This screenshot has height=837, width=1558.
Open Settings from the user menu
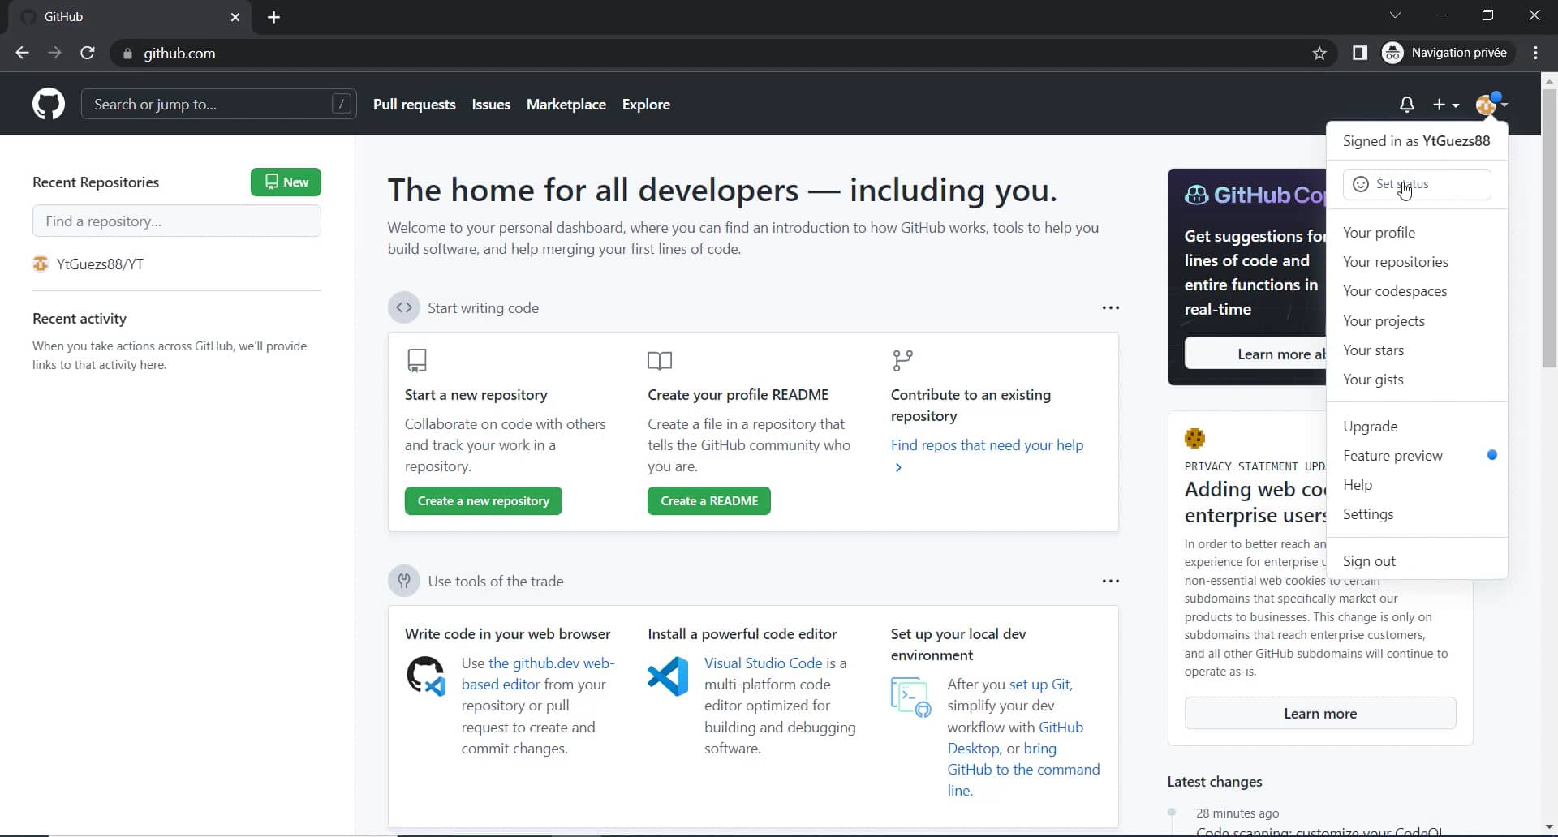1417,514
